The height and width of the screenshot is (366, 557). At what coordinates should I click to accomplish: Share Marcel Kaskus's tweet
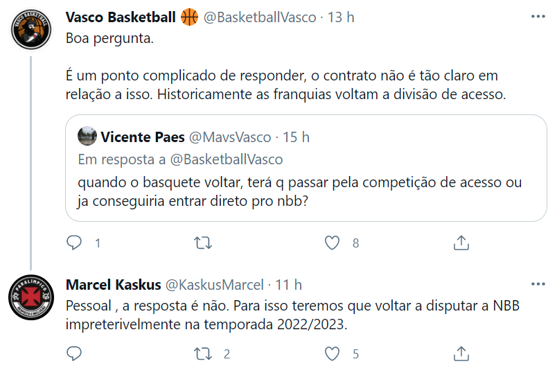461,354
